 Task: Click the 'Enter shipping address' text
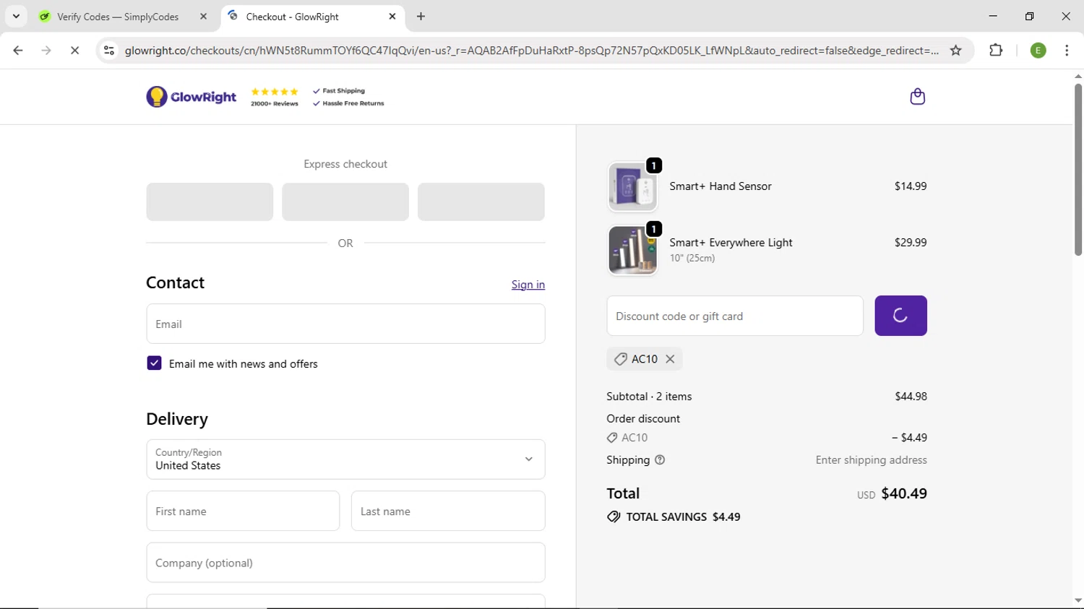click(x=872, y=460)
